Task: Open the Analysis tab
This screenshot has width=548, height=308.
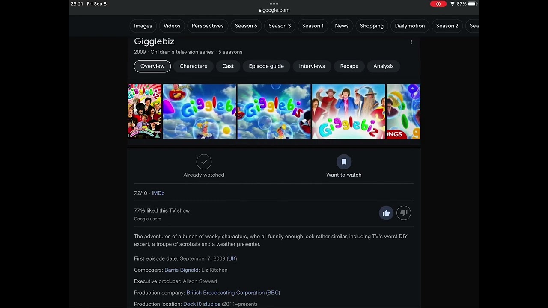Action: point(383,66)
